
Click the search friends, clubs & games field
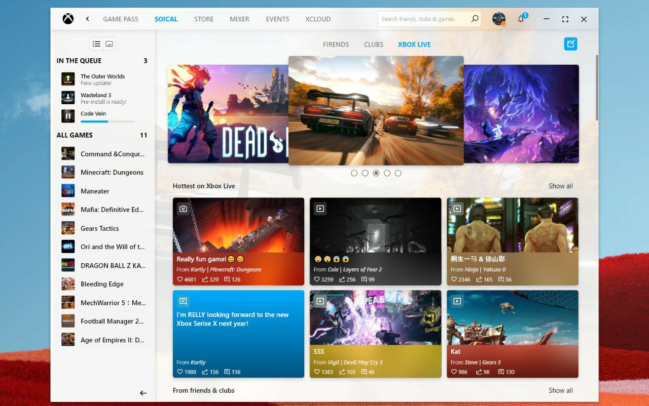pos(428,19)
